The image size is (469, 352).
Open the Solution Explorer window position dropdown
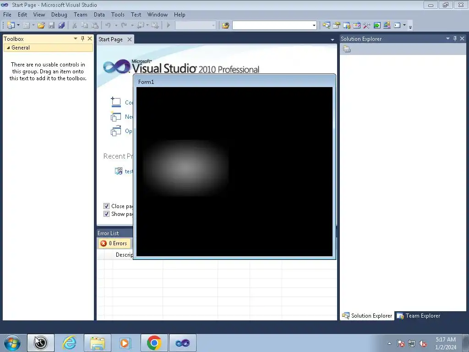click(448, 38)
